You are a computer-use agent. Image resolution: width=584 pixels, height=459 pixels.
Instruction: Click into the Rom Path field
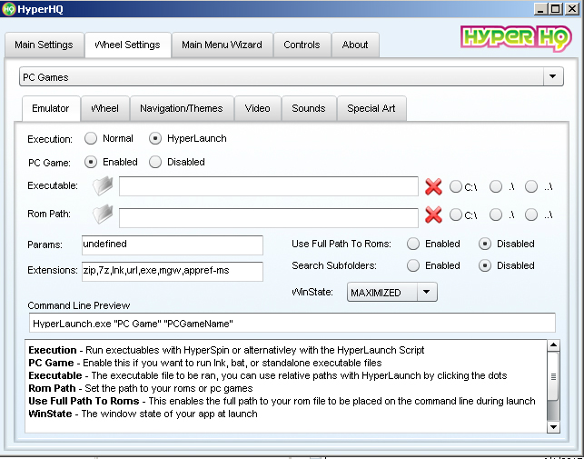269,218
